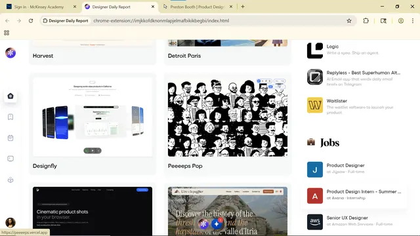The height and width of the screenshot is (236, 420).
Task: Reload the current page
Action: coord(31,20)
